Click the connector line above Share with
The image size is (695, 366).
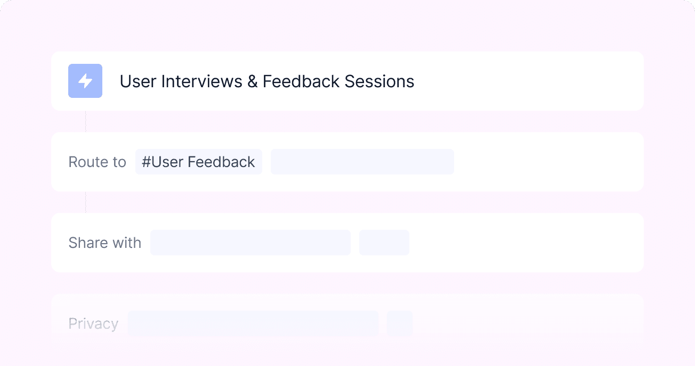86,202
